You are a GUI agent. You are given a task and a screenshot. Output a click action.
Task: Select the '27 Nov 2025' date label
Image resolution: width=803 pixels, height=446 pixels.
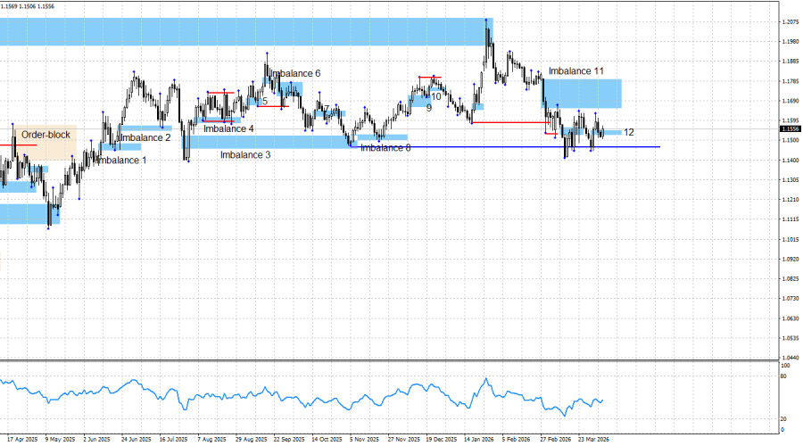403,440
